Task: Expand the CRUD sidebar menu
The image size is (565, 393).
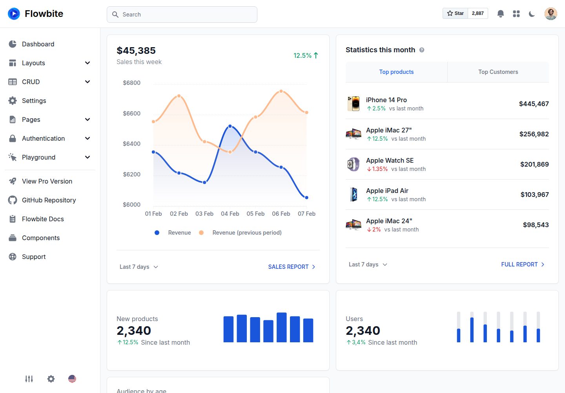Action: (x=50, y=82)
